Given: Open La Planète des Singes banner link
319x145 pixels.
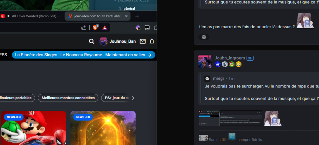Looking at the screenshot, I should (x=83, y=55).
